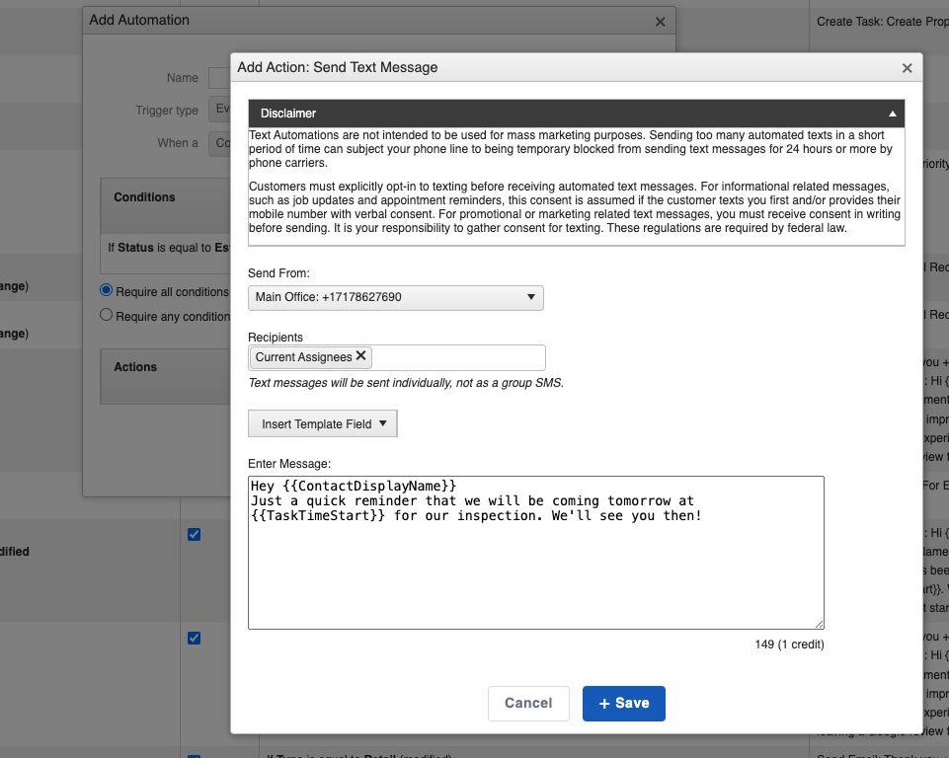Cancel the text message action
The image size is (949, 758).
pyautogui.click(x=528, y=703)
